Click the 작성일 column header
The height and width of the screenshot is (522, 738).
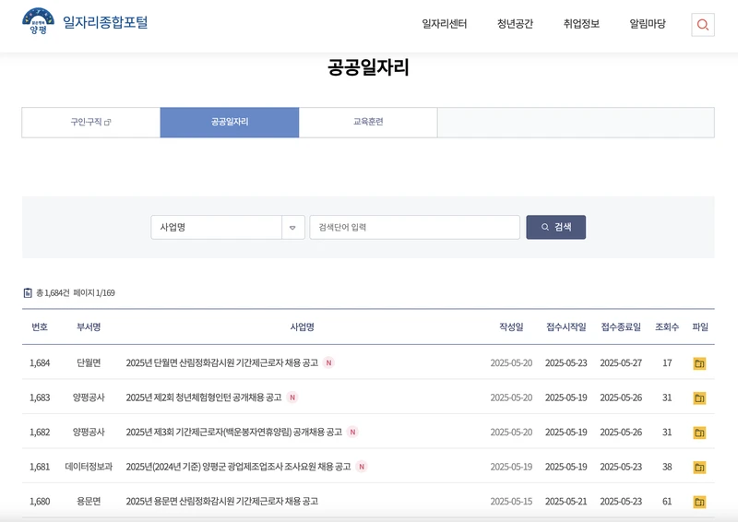tap(511, 327)
